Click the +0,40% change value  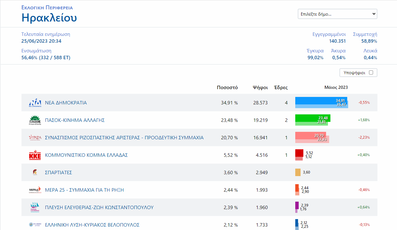364,155
